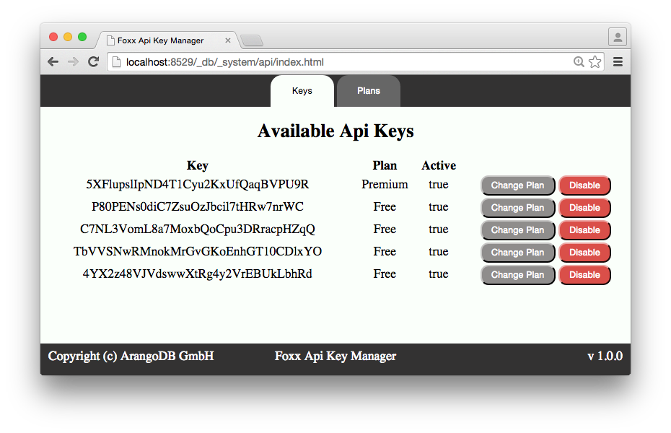Click the address bar URL field
Screen dimensions: 671x433
[x=325, y=62]
